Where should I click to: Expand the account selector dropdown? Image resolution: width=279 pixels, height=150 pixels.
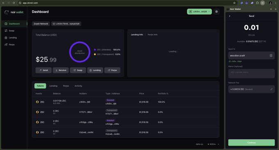[199, 11]
